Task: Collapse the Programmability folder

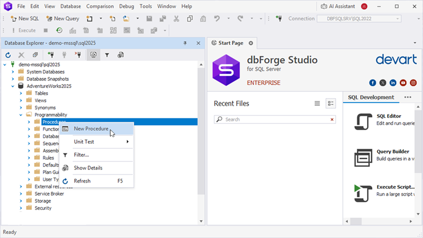Action: pyautogui.click(x=21, y=115)
